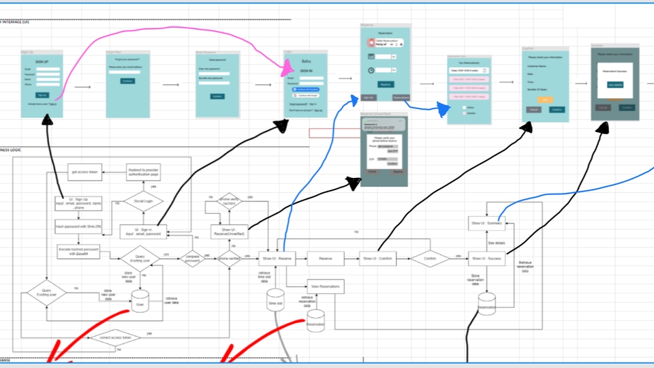654x368 pixels.
Task: Click Continue button in Forgot Pass mockup
Action: pos(127,81)
